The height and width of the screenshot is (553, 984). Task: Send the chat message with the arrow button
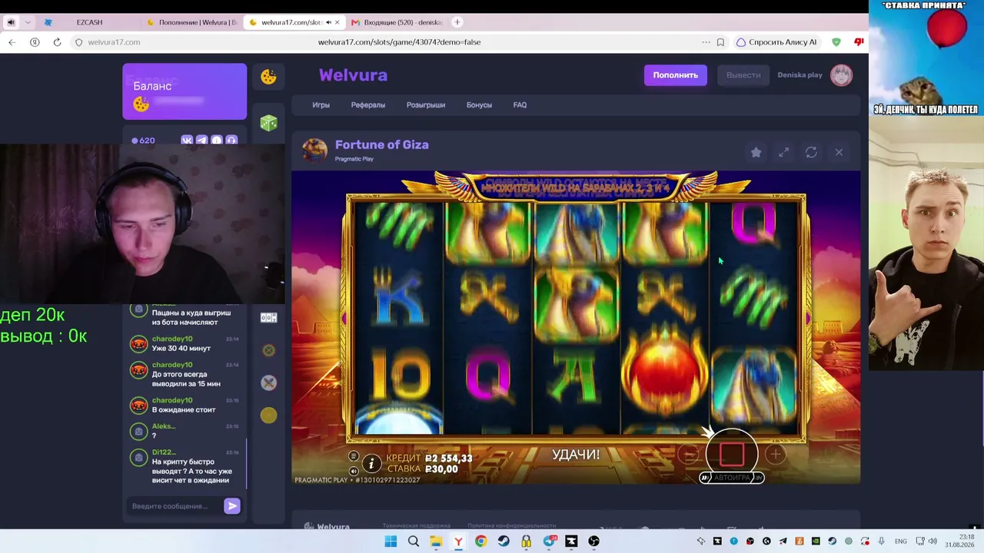(x=232, y=505)
